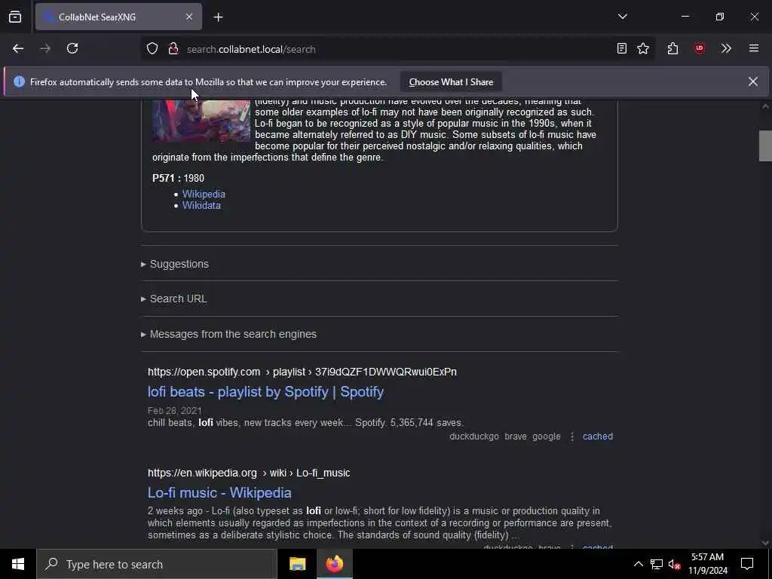This screenshot has height=579, width=772.
Task: Expand the Suggestions section
Action: tap(175, 264)
